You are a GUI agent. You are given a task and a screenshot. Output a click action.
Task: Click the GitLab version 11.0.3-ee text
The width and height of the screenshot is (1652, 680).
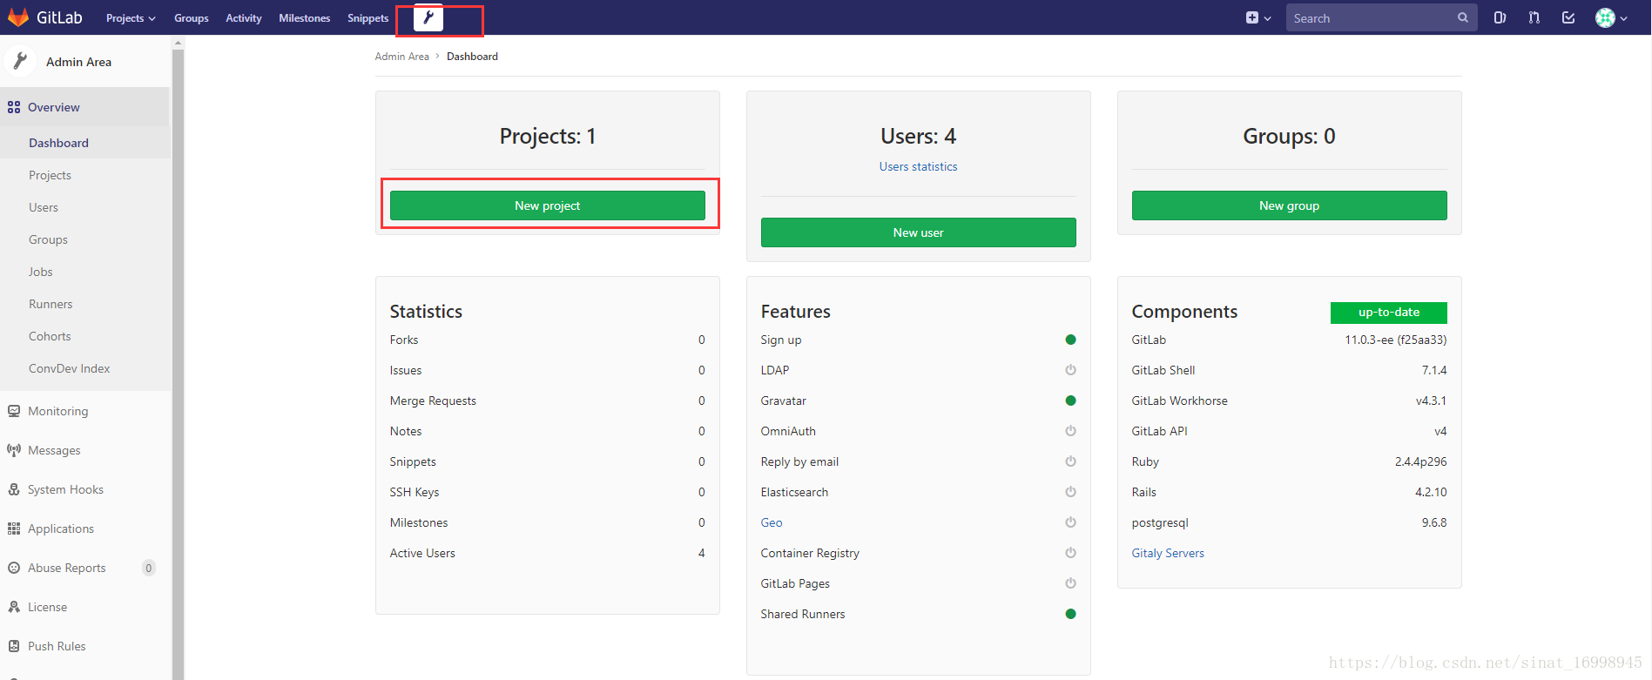[1395, 340]
